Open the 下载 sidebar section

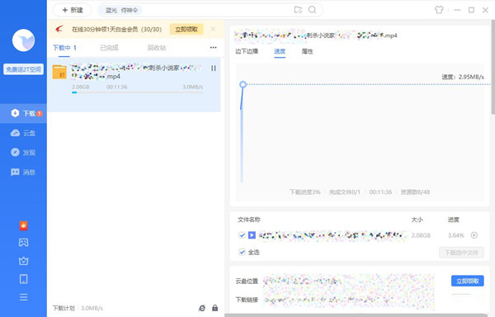click(x=23, y=113)
